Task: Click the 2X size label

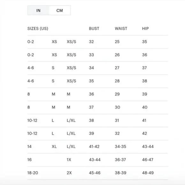Action: click(x=69, y=173)
